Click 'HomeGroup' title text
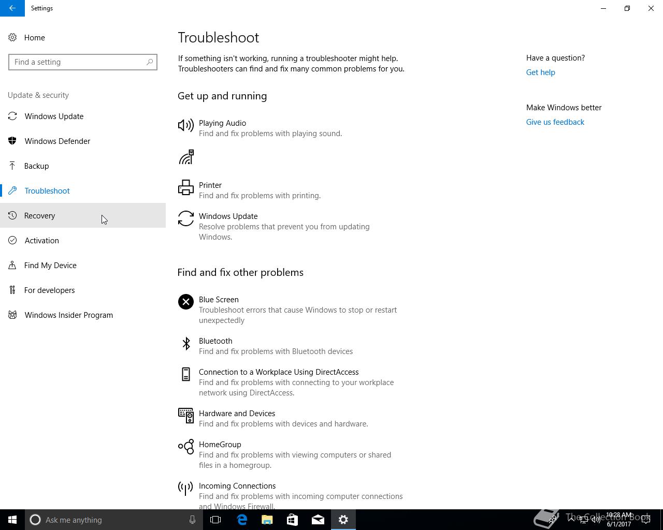The image size is (663, 530). pyautogui.click(x=220, y=445)
